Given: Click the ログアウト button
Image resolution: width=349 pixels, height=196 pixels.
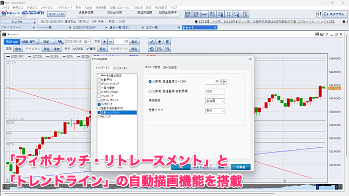Looking at the screenshot, I should pyautogui.click(x=334, y=14).
